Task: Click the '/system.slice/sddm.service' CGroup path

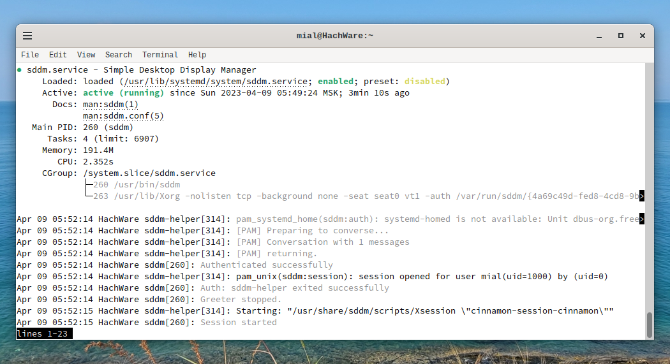Action: pyautogui.click(x=149, y=173)
